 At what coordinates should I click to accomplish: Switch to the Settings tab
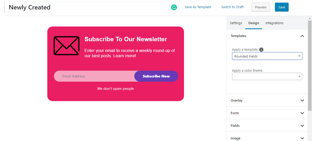(236, 23)
